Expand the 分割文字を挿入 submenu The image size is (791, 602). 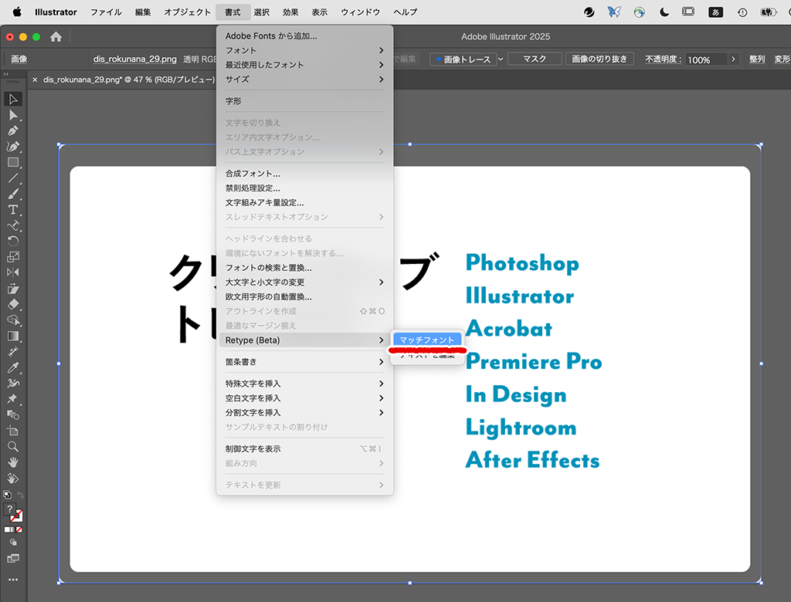(x=304, y=412)
